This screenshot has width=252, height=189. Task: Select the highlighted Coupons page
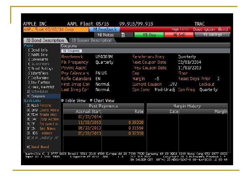pyautogui.click(x=42, y=96)
